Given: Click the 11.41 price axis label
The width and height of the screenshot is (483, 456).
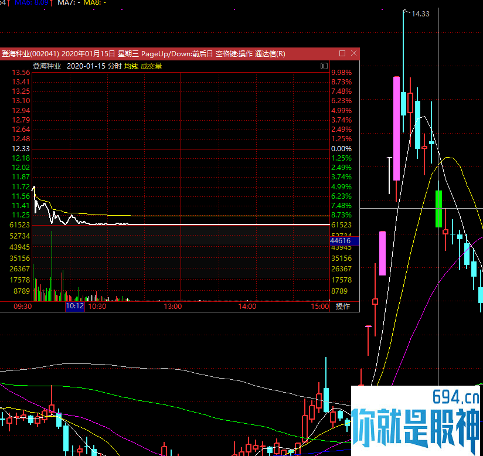Looking at the screenshot, I should pyautogui.click(x=21, y=206).
